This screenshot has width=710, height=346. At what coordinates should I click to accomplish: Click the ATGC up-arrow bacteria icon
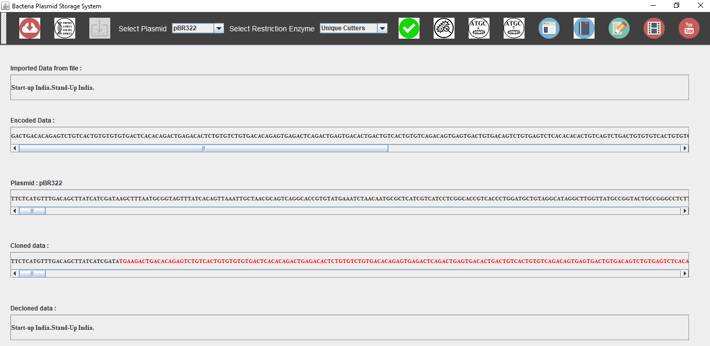[514, 28]
